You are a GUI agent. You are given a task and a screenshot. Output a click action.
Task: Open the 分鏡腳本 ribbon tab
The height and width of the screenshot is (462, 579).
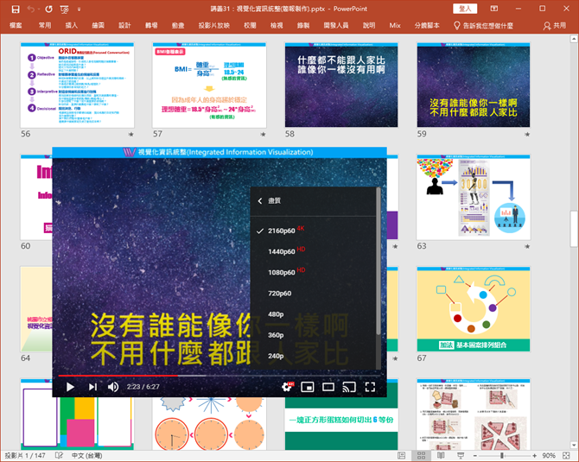427,25
